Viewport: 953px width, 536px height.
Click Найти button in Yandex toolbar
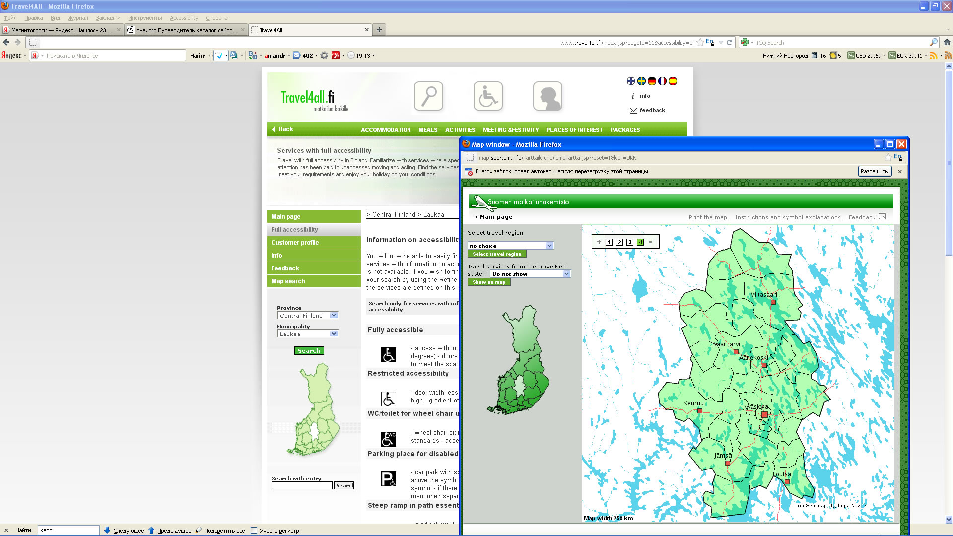[198, 56]
